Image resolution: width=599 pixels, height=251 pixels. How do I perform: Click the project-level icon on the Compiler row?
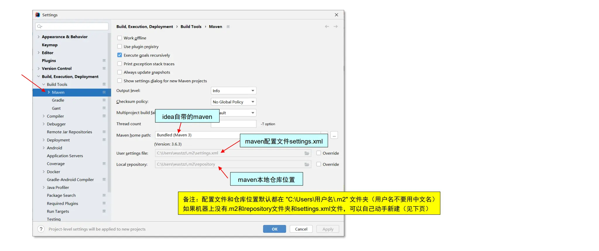click(104, 116)
